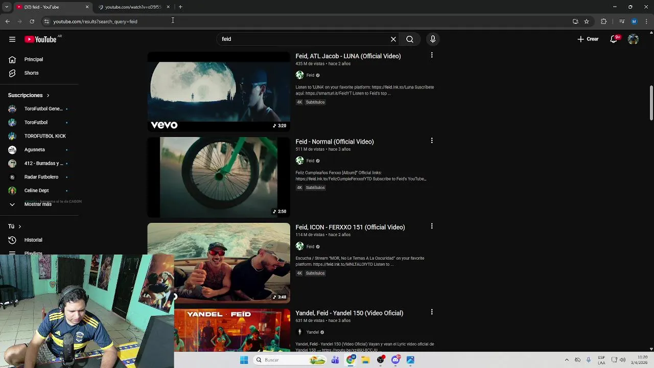Screen dimensions: 654x368
Task: View site information icon in address bar
Action: (x=46, y=21)
